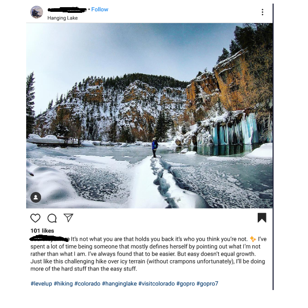Open the #levelup hashtag

point(41,284)
